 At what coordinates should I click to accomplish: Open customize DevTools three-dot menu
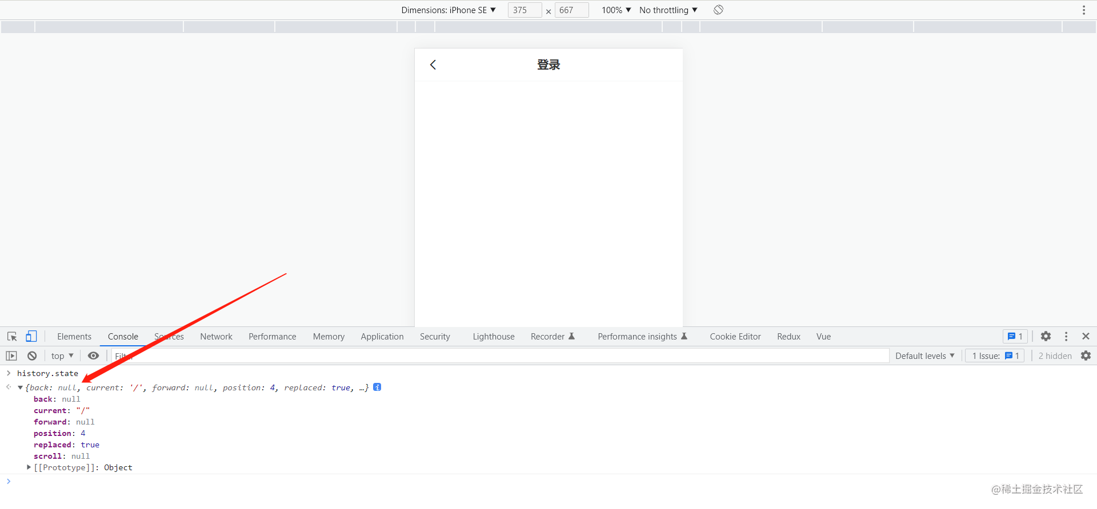(x=1066, y=337)
